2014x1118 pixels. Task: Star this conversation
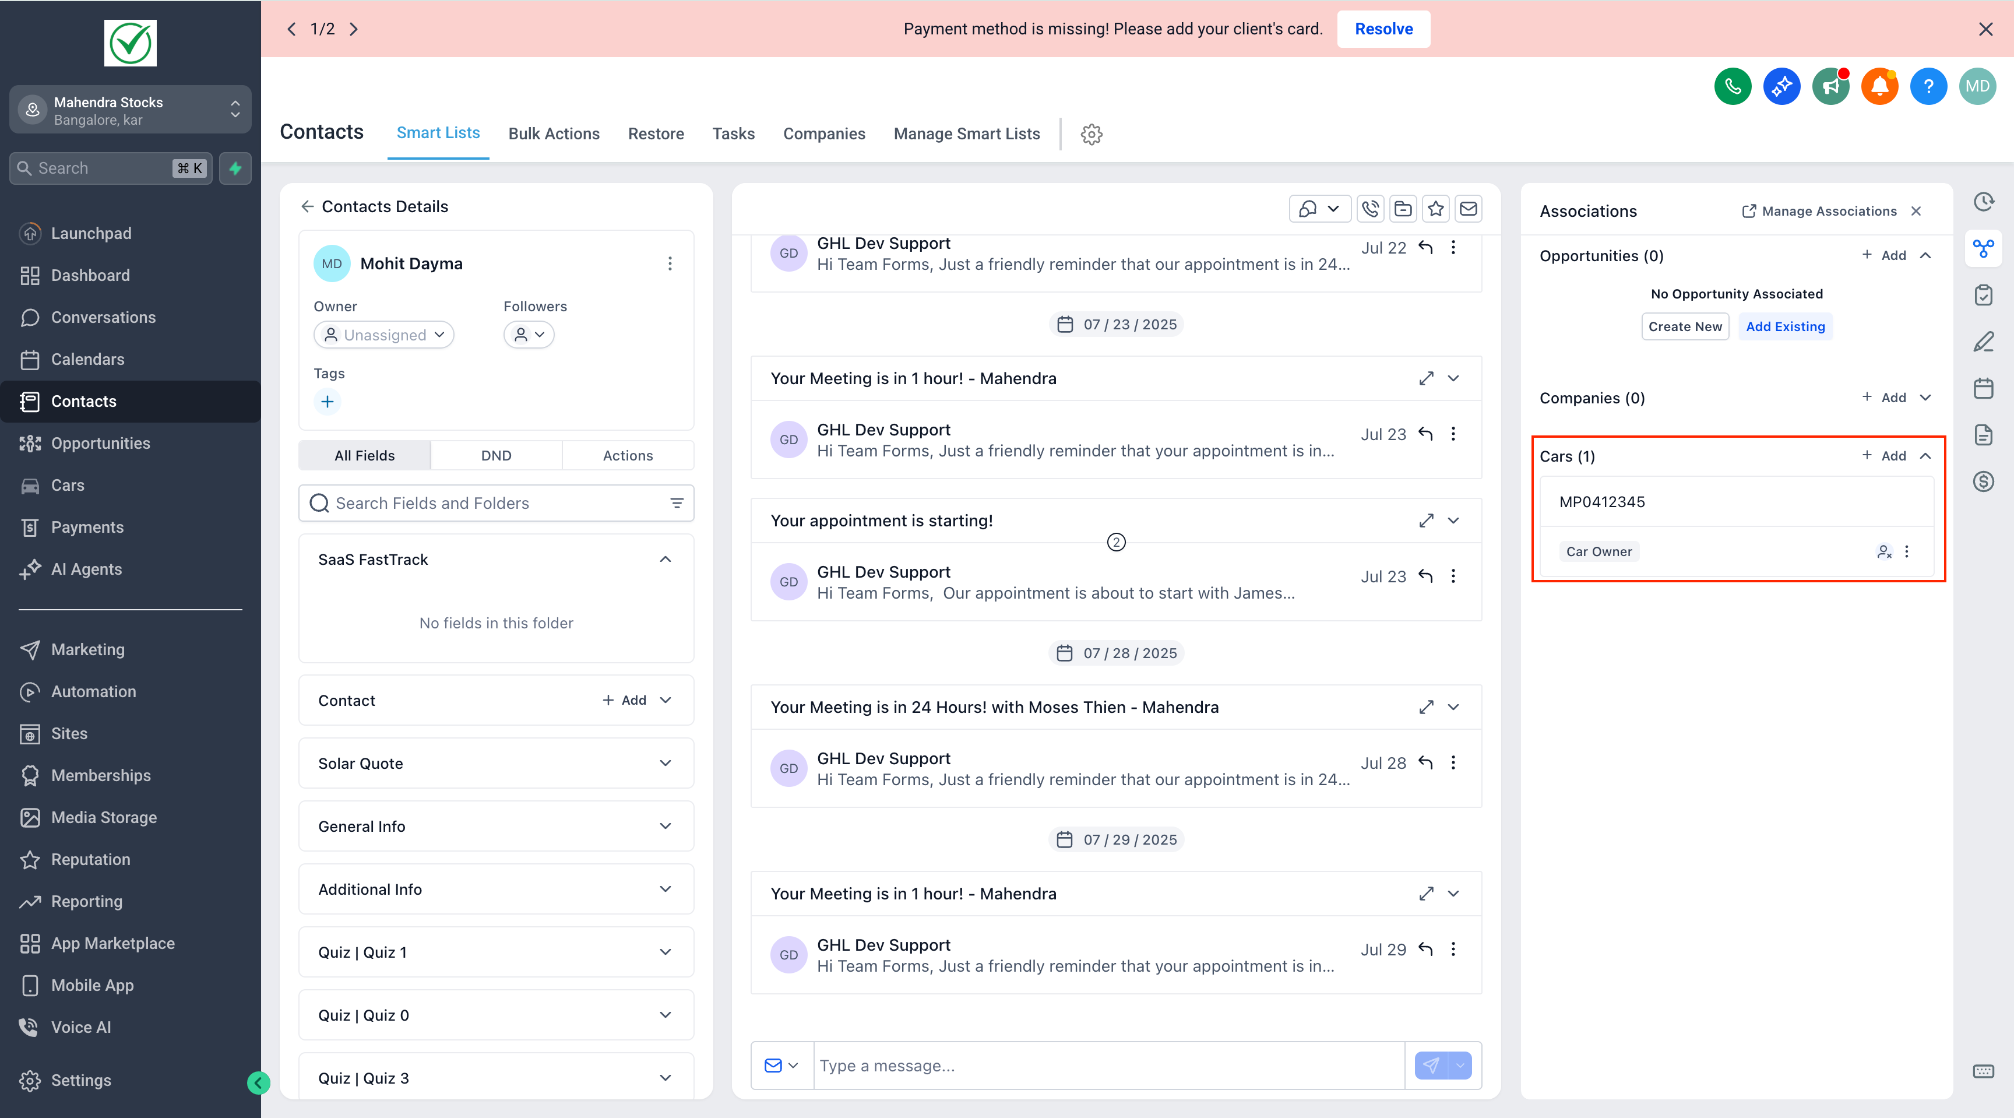[x=1435, y=209]
